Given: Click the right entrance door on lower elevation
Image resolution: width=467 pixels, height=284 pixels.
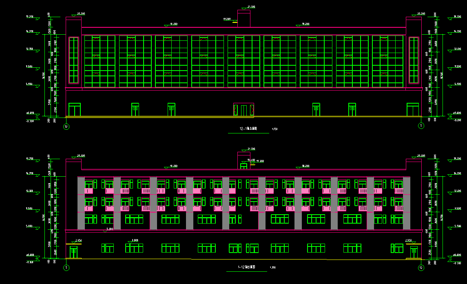Looking at the screenshot, I should click(x=414, y=252).
